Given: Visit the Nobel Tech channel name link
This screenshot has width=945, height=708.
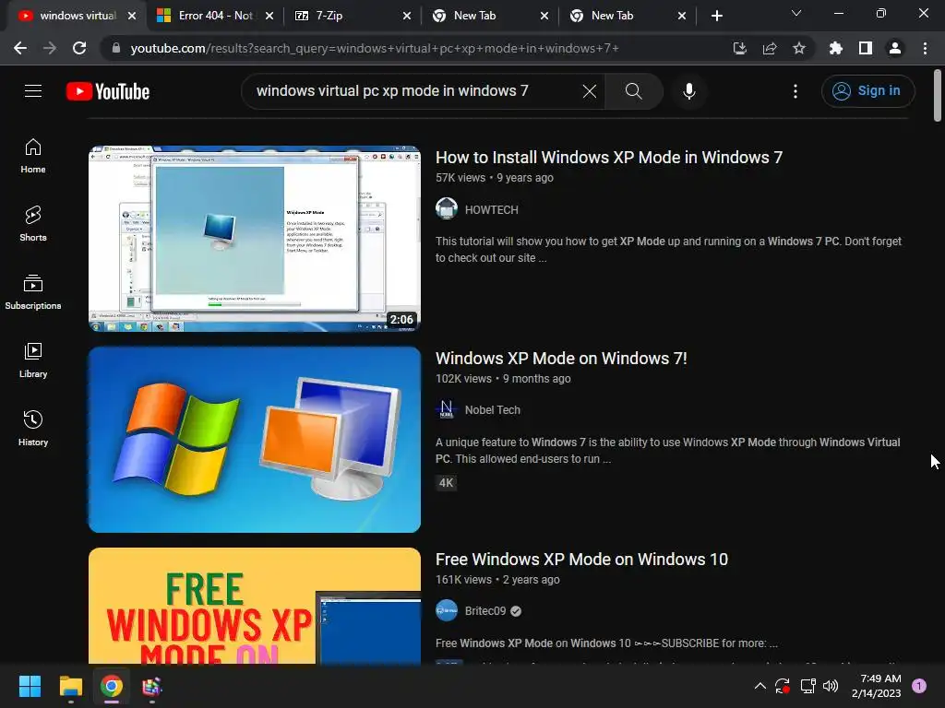Looking at the screenshot, I should [493, 410].
